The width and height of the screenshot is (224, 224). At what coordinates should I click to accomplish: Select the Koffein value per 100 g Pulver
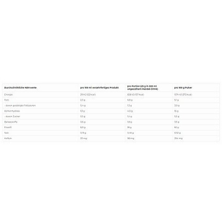point(178,138)
